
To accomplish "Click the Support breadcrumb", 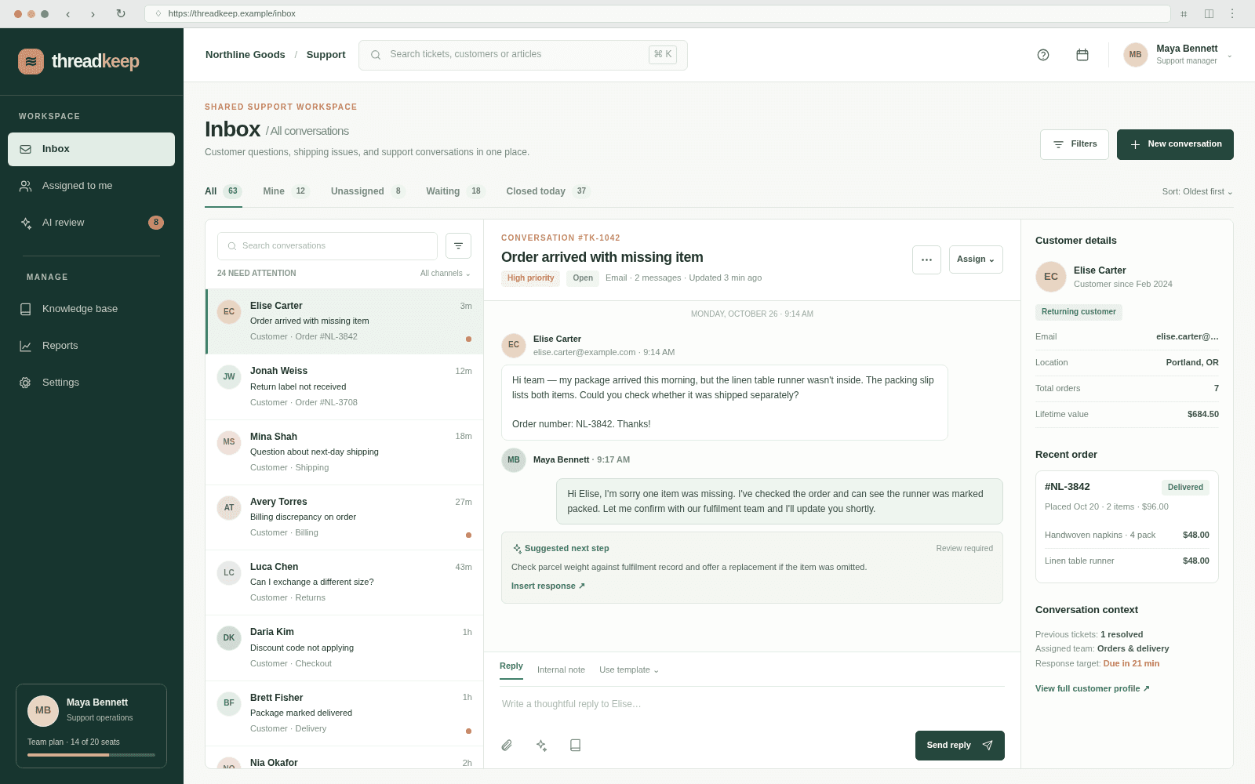I will (x=326, y=55).
